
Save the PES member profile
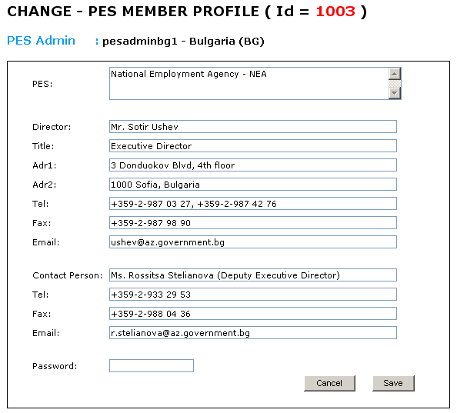pyautogui.click(x=393, y=383)
